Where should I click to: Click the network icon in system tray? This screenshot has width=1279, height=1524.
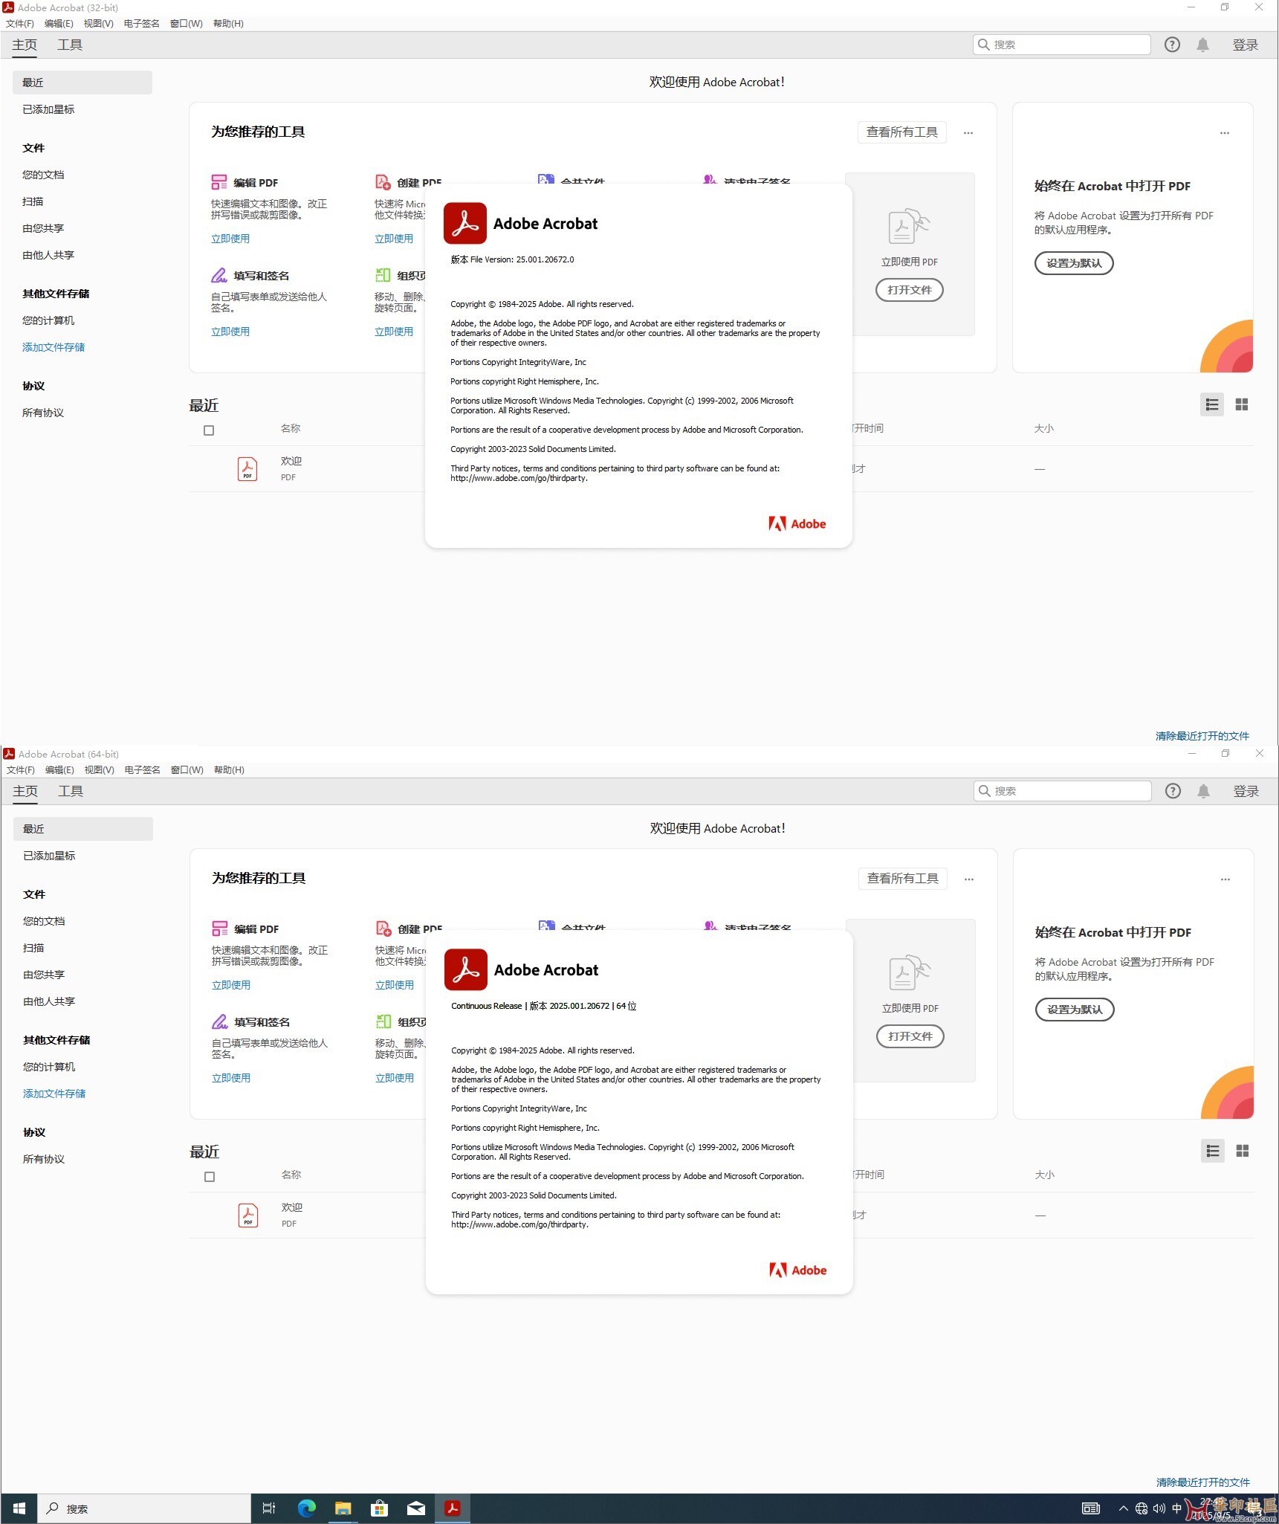point(1142,1508)
